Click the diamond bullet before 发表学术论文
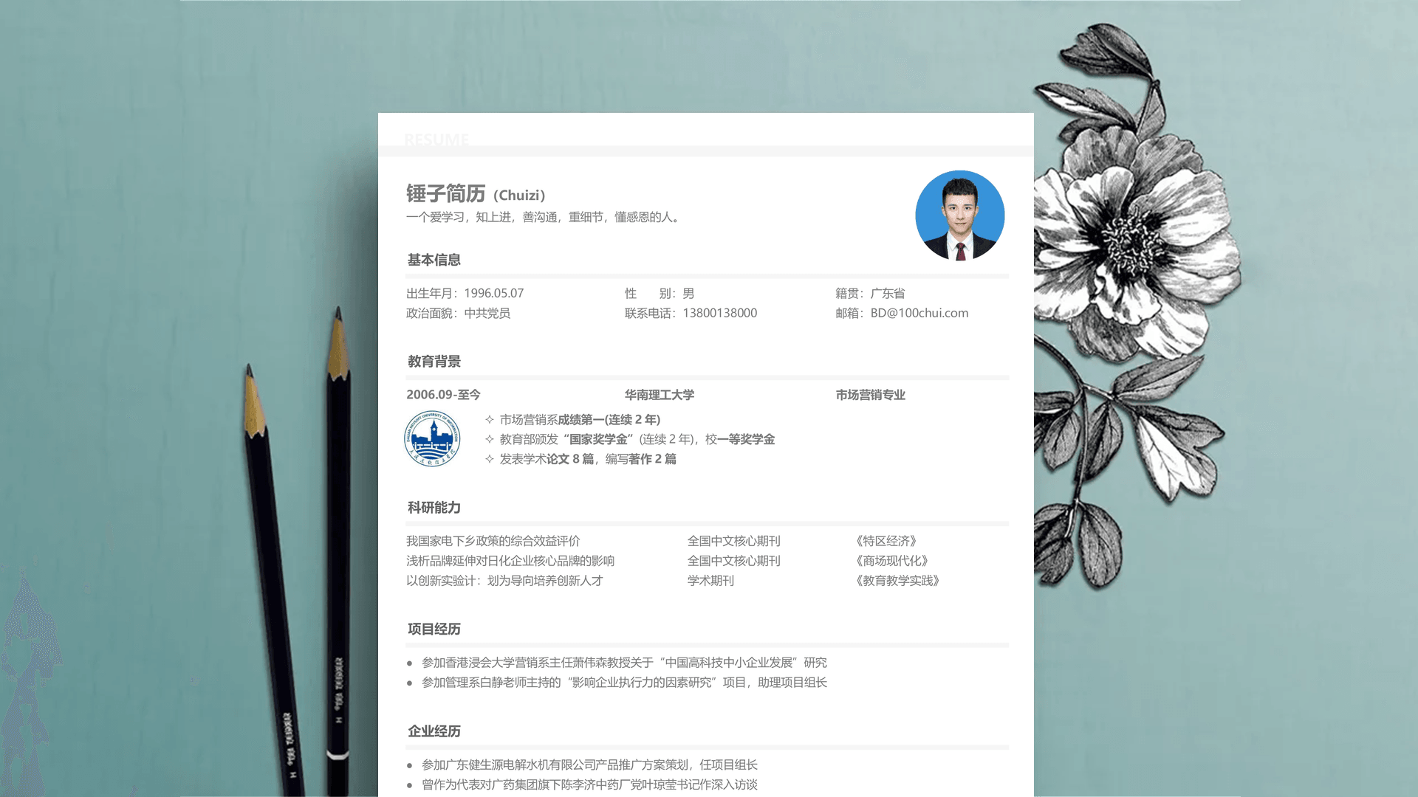This screenshot has width=1418, height=797. click(489, 459)
